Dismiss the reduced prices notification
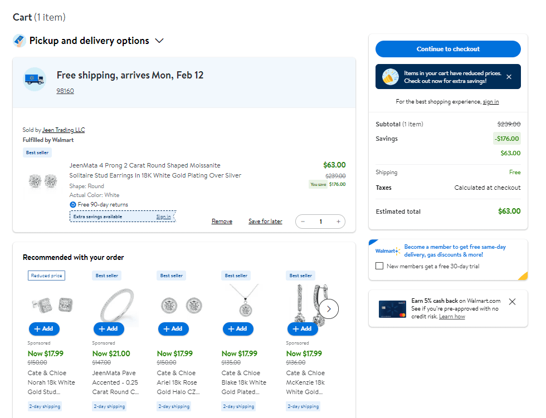546x418 pixels. [509, 77]
